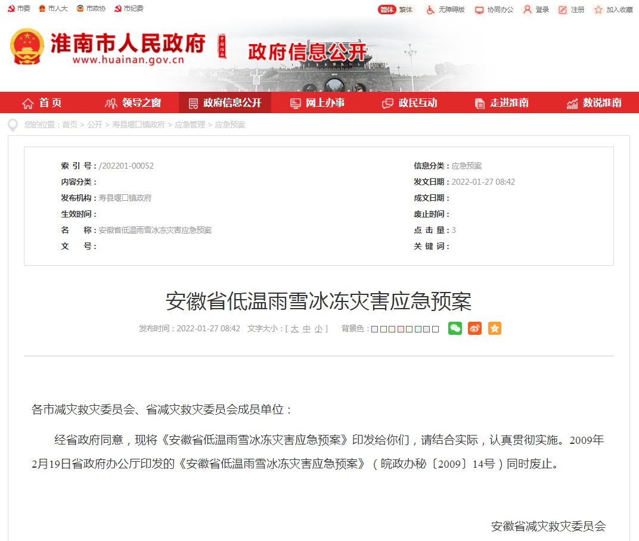Click the monitor icon next to 协同办公
The height and width of the screenshot is (541, 639).
pyautogui.click(x=478, y=10)
